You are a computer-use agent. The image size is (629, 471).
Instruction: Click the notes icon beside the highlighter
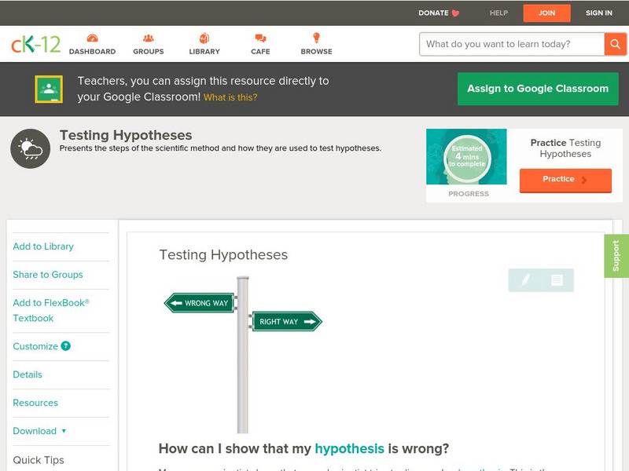pyautogui.click(x=557, y=280)
